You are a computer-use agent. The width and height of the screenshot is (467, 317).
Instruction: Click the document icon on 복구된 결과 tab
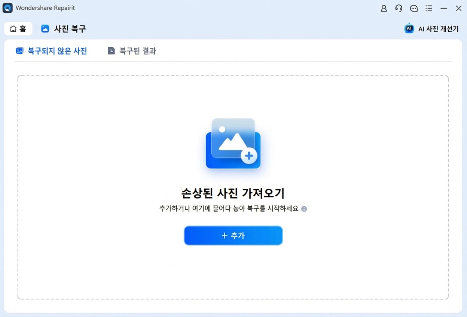click(x=111, y=51)
